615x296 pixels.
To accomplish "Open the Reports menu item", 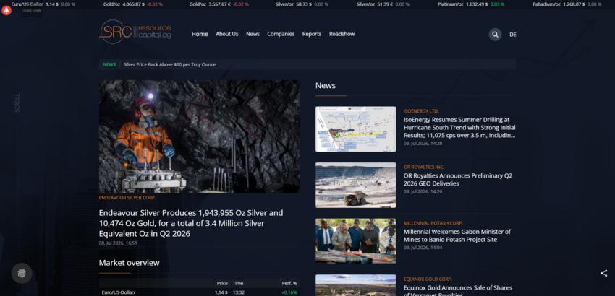I will [x=312, y=34].
